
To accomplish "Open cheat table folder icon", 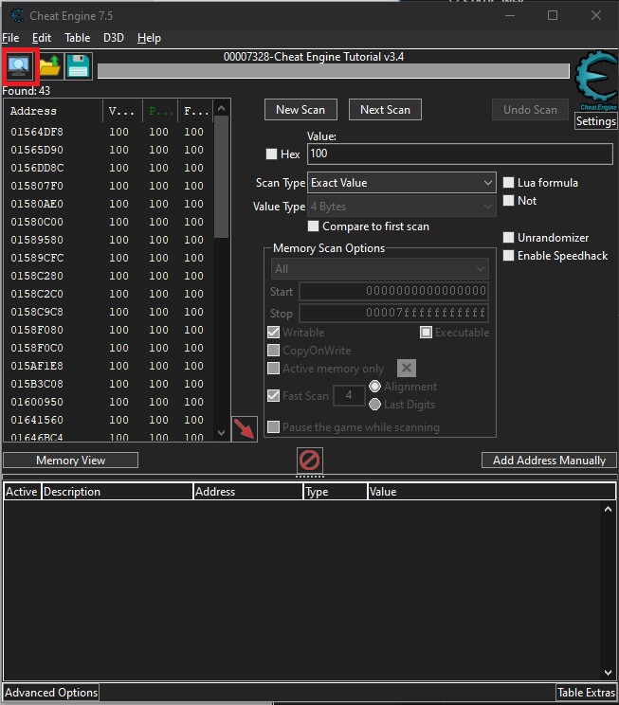I will click(x=49, y=66).
